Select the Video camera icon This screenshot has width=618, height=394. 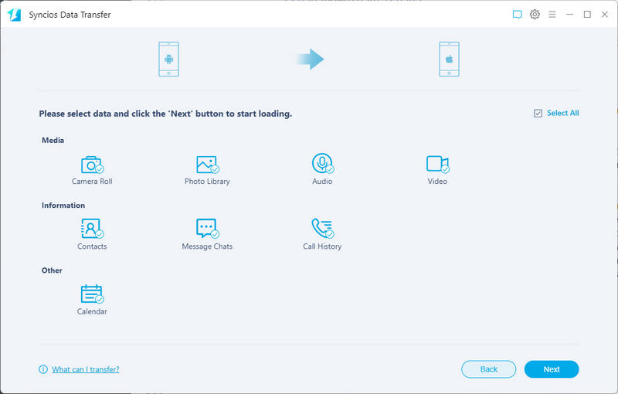coord(437,164)
